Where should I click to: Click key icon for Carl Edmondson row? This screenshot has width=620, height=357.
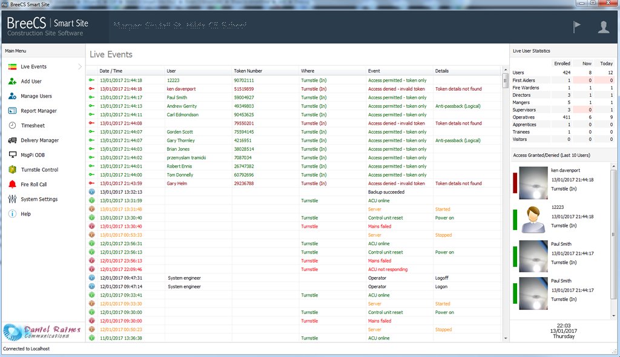pyautogui.click(x=92, y=114)
